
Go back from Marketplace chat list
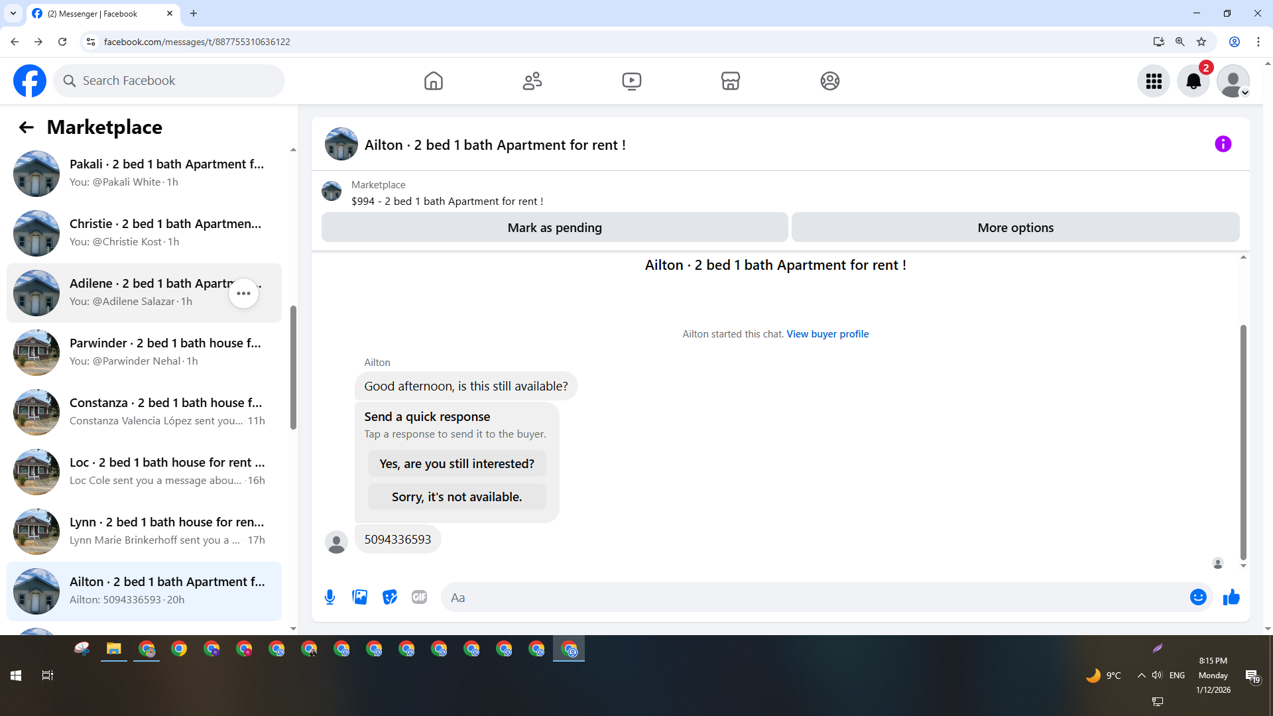pyautogui.click(x=26, y=127)
